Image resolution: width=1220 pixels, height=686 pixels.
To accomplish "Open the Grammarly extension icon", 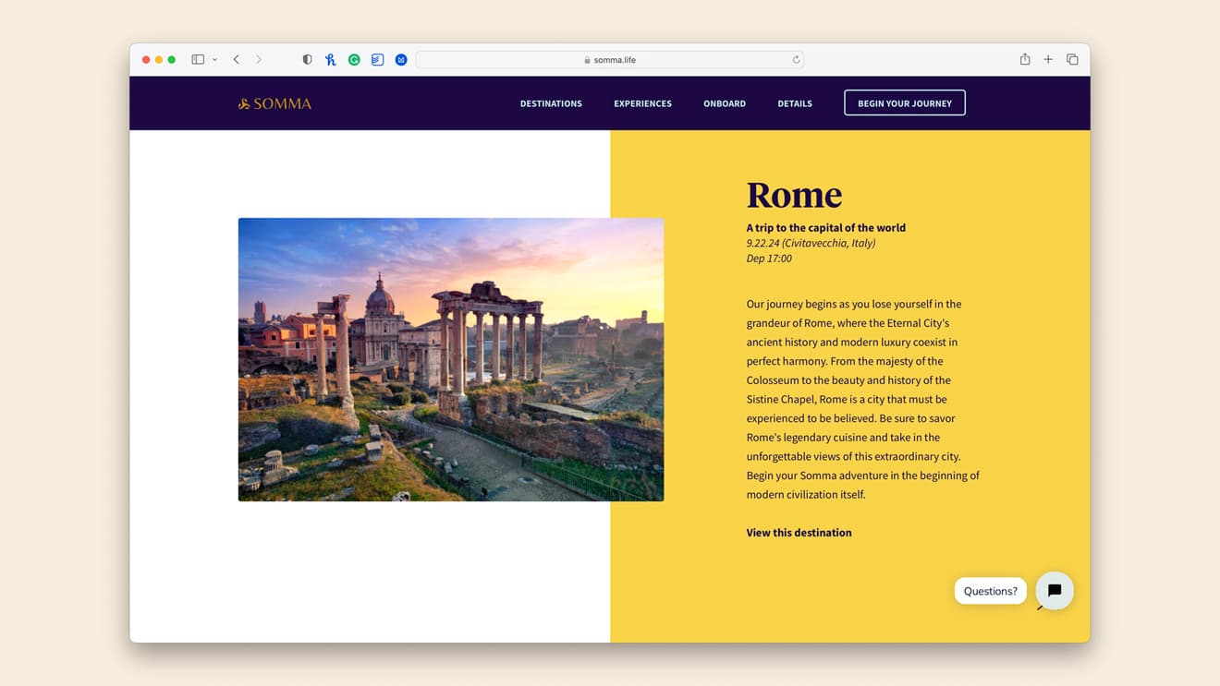I will 354,59.
